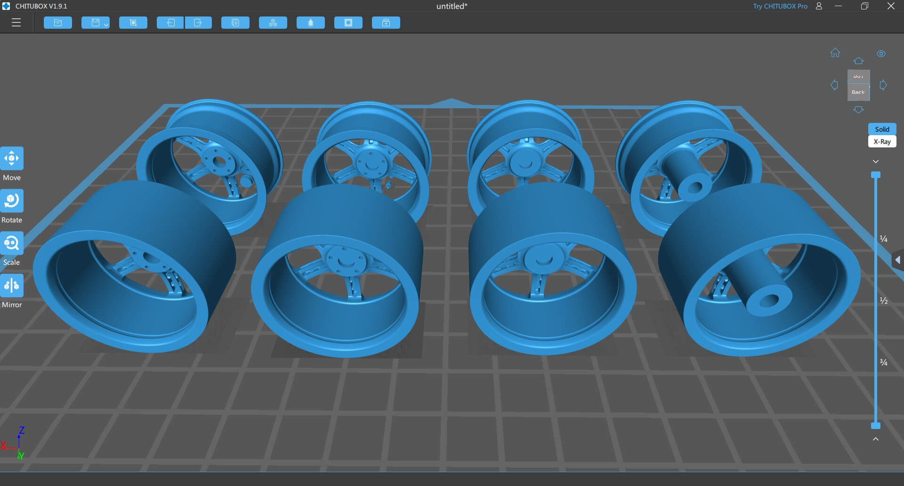The image size is (904, 486).
Task: Open the hamburger main menu
Action: tap(16, 23)
